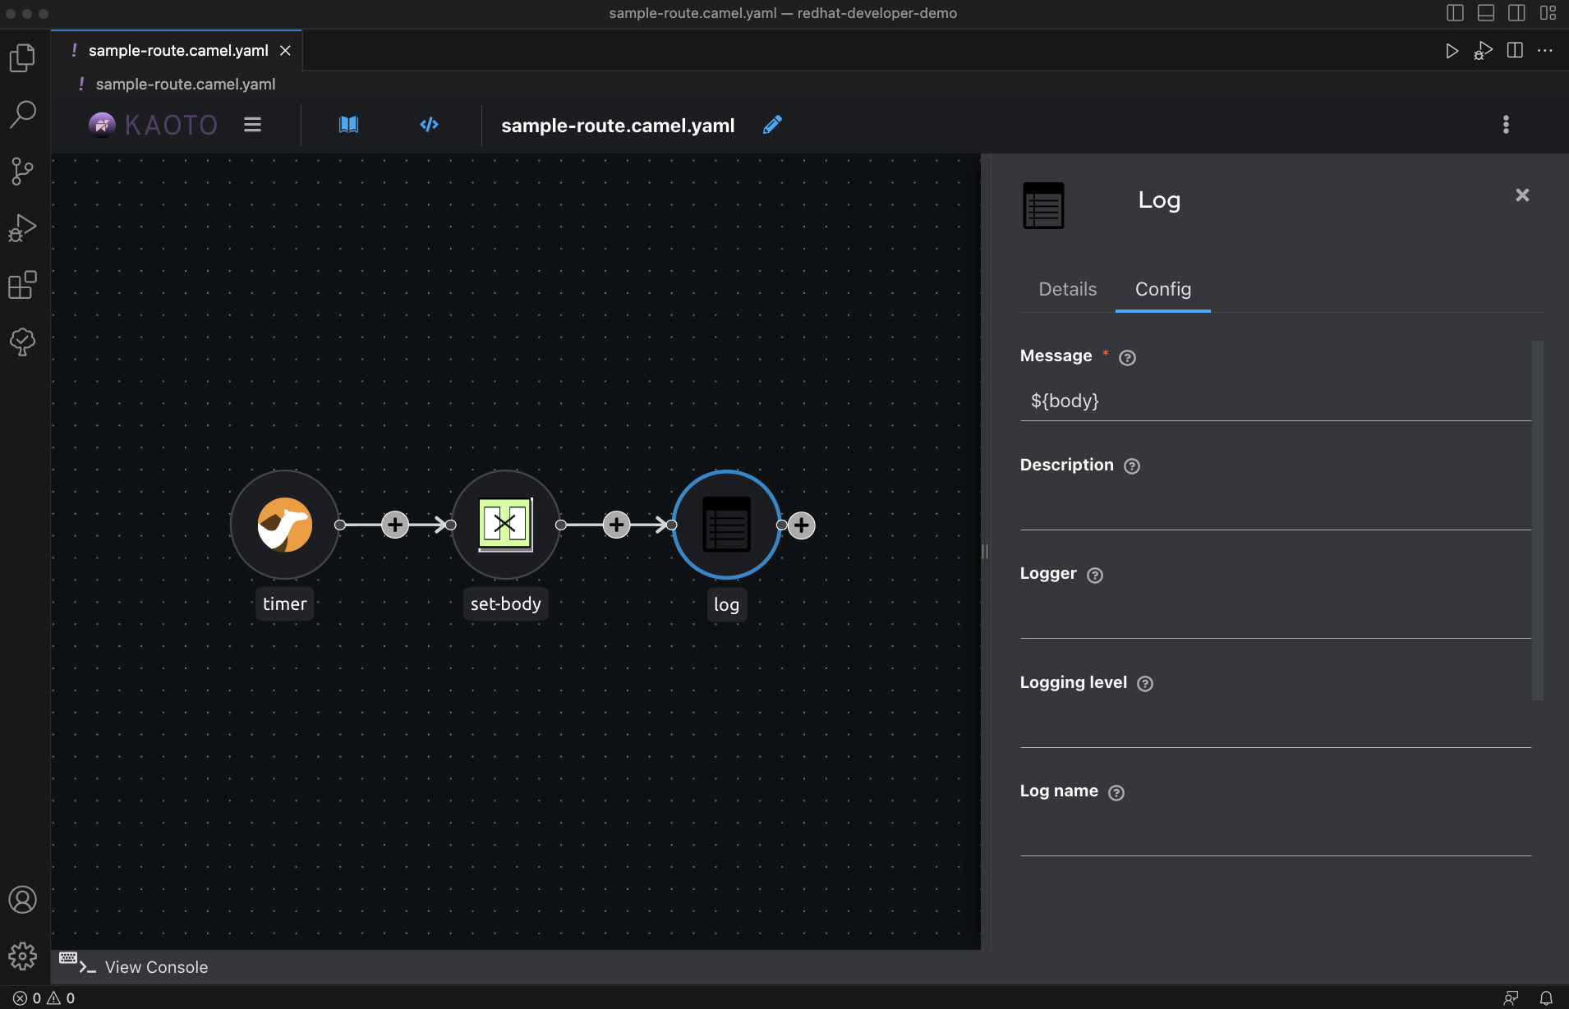Select the timer node on the canvas
The image size is (1569, 1009).
point(284,525)
